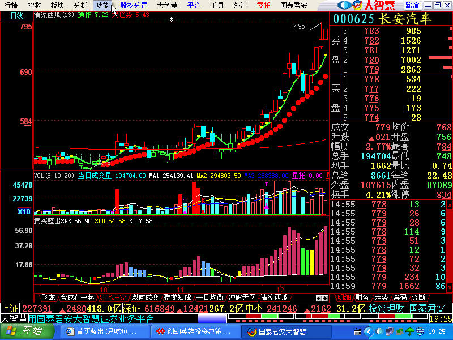453x340 pixels.
Task: Click the 涨停 price value 834
Action: pyautogui.click(x=445, y=194)
